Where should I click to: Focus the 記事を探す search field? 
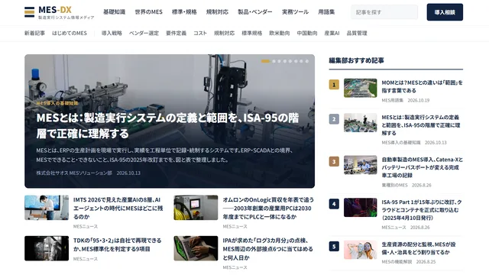[384, 12]
